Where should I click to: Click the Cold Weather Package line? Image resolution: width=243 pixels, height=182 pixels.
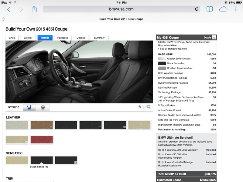click(x=187, y=73)
